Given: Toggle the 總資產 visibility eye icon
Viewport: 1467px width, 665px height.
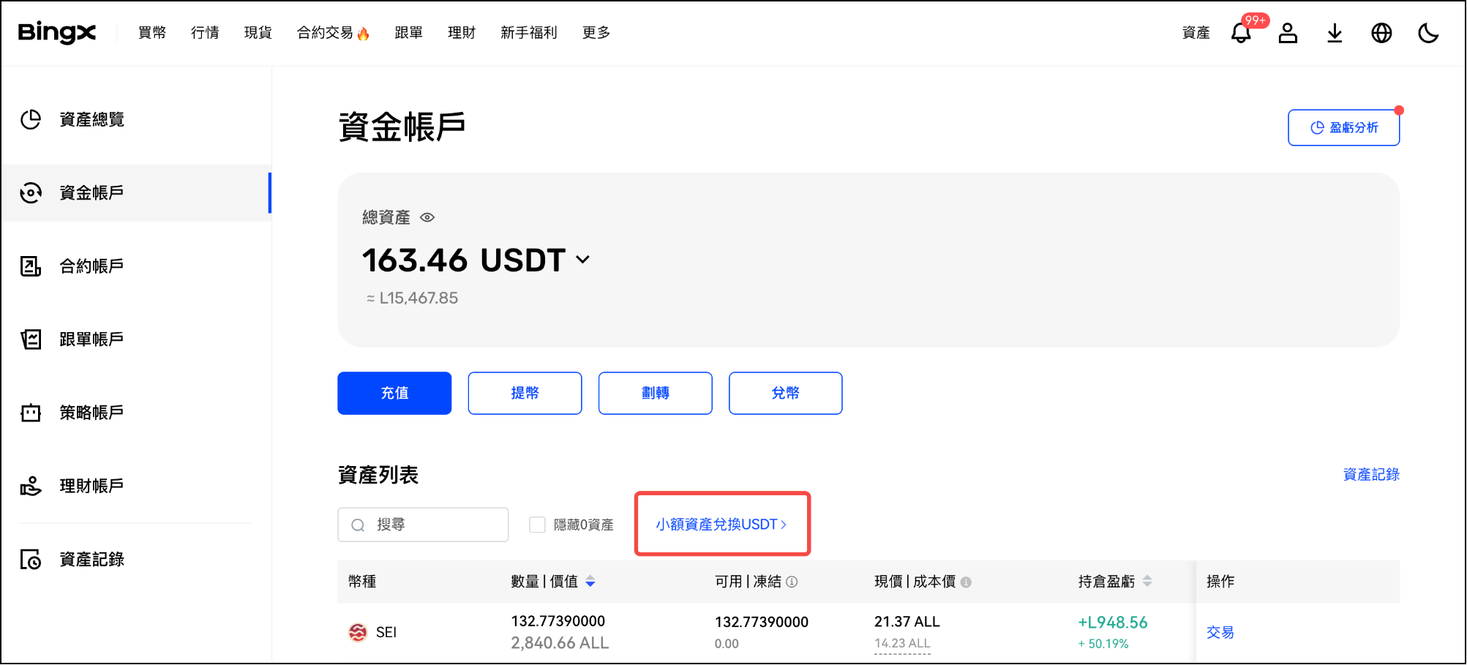Looking at the screenshot, I should coord(427,217).
